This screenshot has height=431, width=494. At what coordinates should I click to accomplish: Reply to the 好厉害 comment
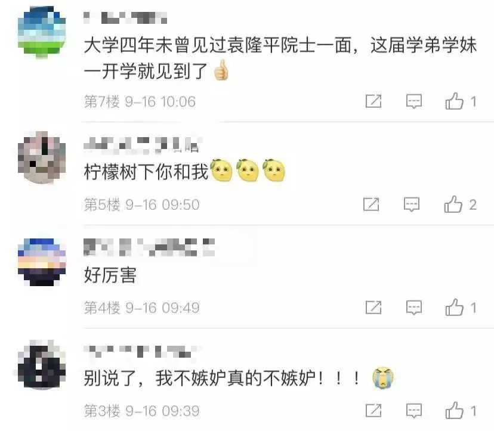tap(413, 308)
